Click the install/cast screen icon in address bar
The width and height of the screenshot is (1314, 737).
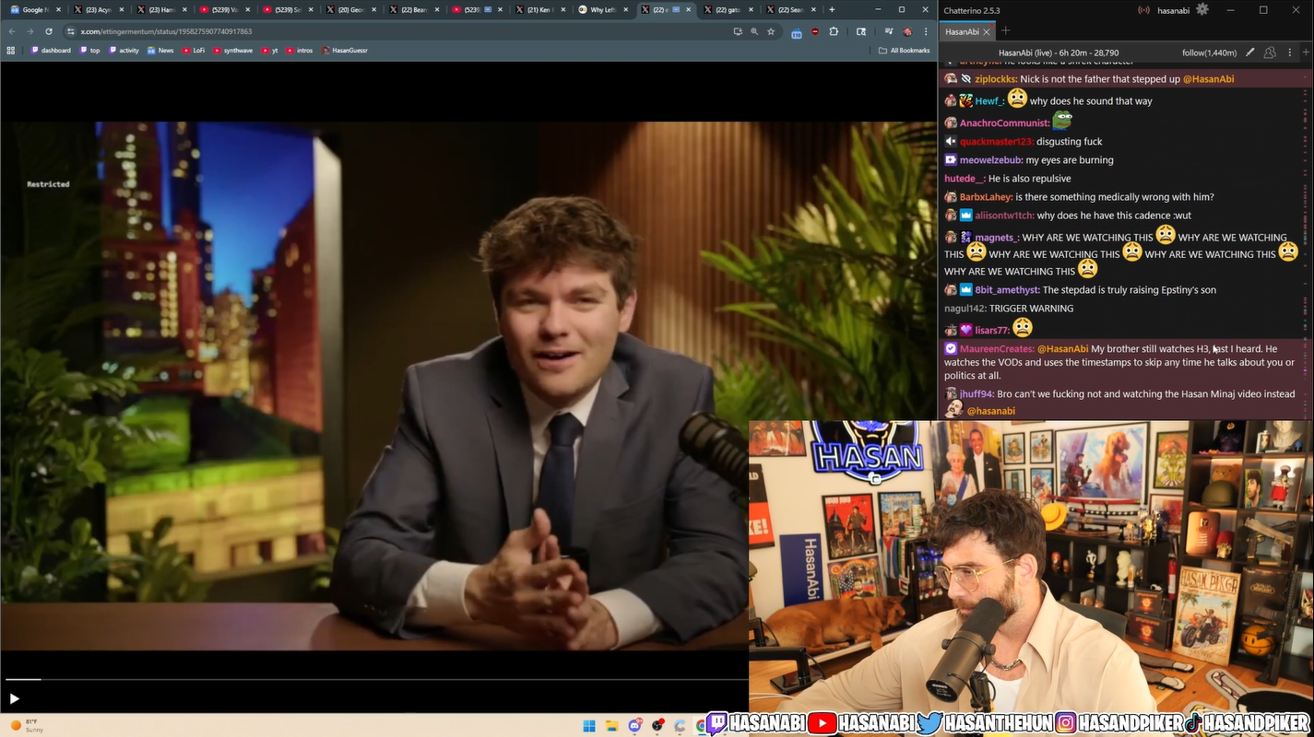click(x=738, y=31)
